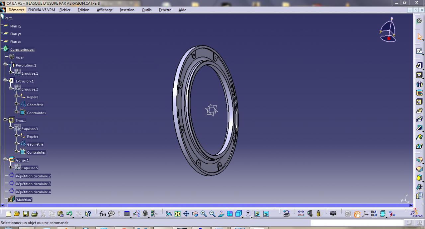Click the gear workbench icon top right
The height and width of the screenshot is (229, 425).
coord(419,21)
